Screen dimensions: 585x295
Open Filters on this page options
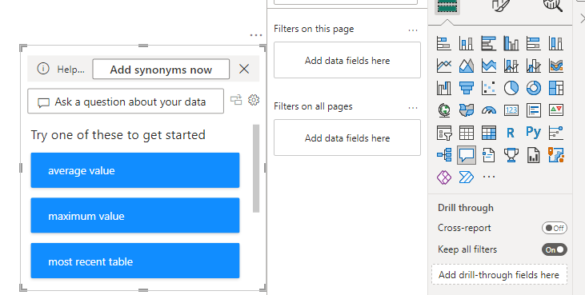tap(413, 30)
